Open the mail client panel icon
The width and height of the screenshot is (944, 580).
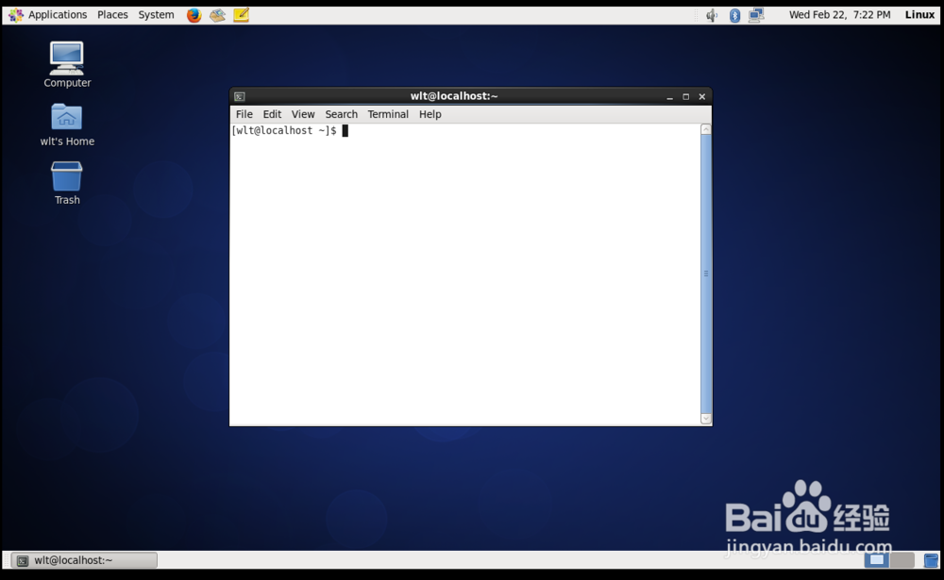pos(217,15)
